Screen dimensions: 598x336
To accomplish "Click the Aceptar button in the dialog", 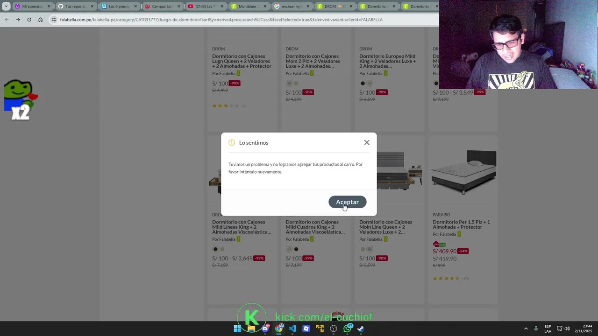I will pos(347,202).
